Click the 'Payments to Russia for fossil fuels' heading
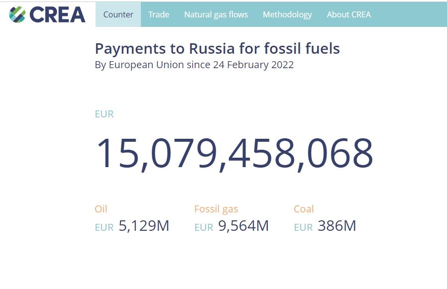This screenshot has height=289, width=447. point(217,49)
